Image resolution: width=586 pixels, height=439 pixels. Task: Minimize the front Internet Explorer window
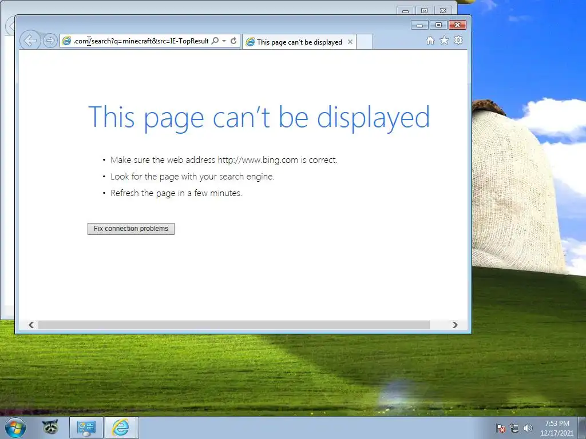click(419, 25)
